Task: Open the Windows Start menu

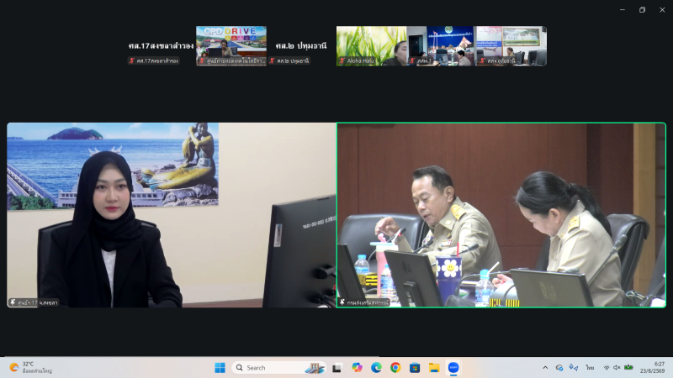Action: [x=220, y=368]
